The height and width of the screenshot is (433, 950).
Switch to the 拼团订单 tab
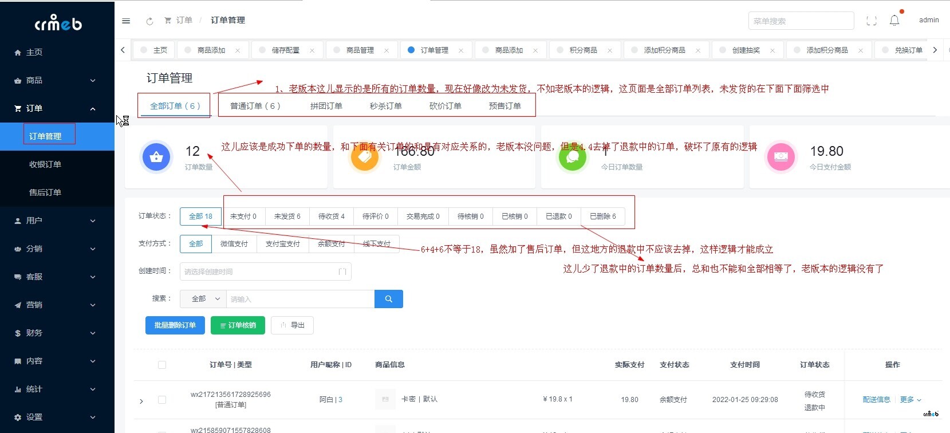326,106
